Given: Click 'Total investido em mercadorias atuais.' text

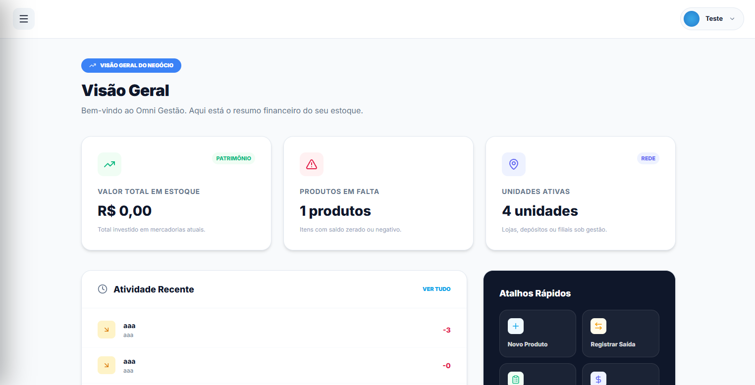Looking at the screenshot, I should pyautogui.click(x=151, y=230).
